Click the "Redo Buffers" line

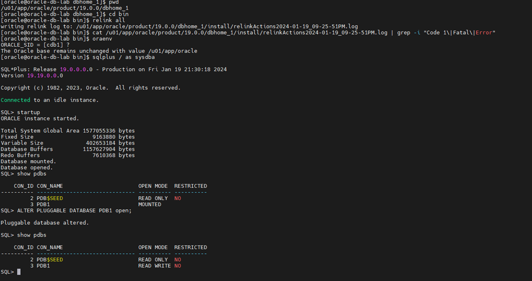click(68, 155)
